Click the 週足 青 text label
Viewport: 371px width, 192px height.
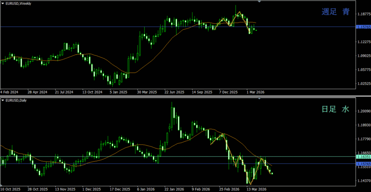pos(335,12)
